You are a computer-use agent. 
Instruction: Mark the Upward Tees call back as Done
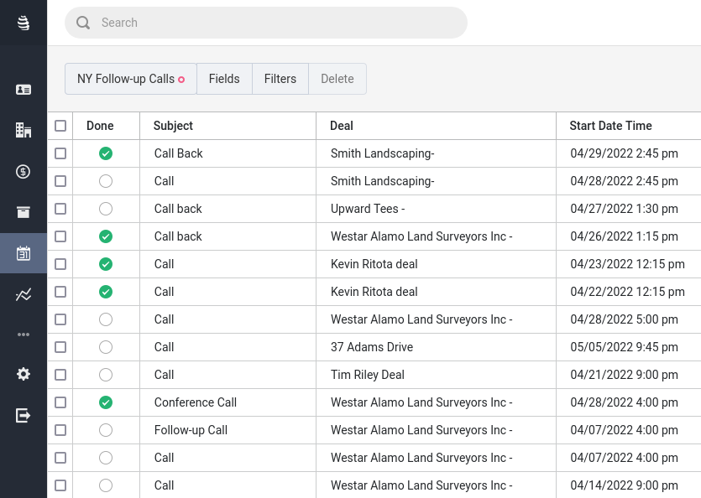pyautogui.click(x=106, y=209)
